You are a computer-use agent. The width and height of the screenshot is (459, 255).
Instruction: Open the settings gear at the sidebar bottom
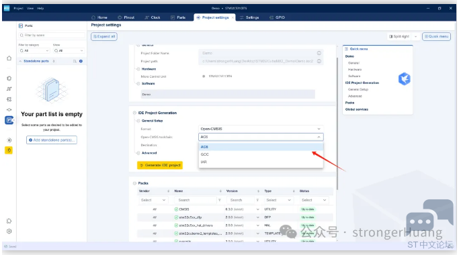coord(9,231)
